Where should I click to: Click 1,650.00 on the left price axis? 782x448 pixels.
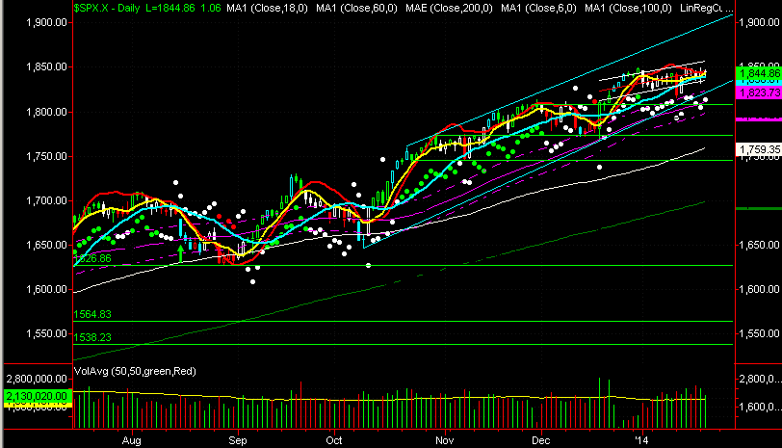[46, 245]
